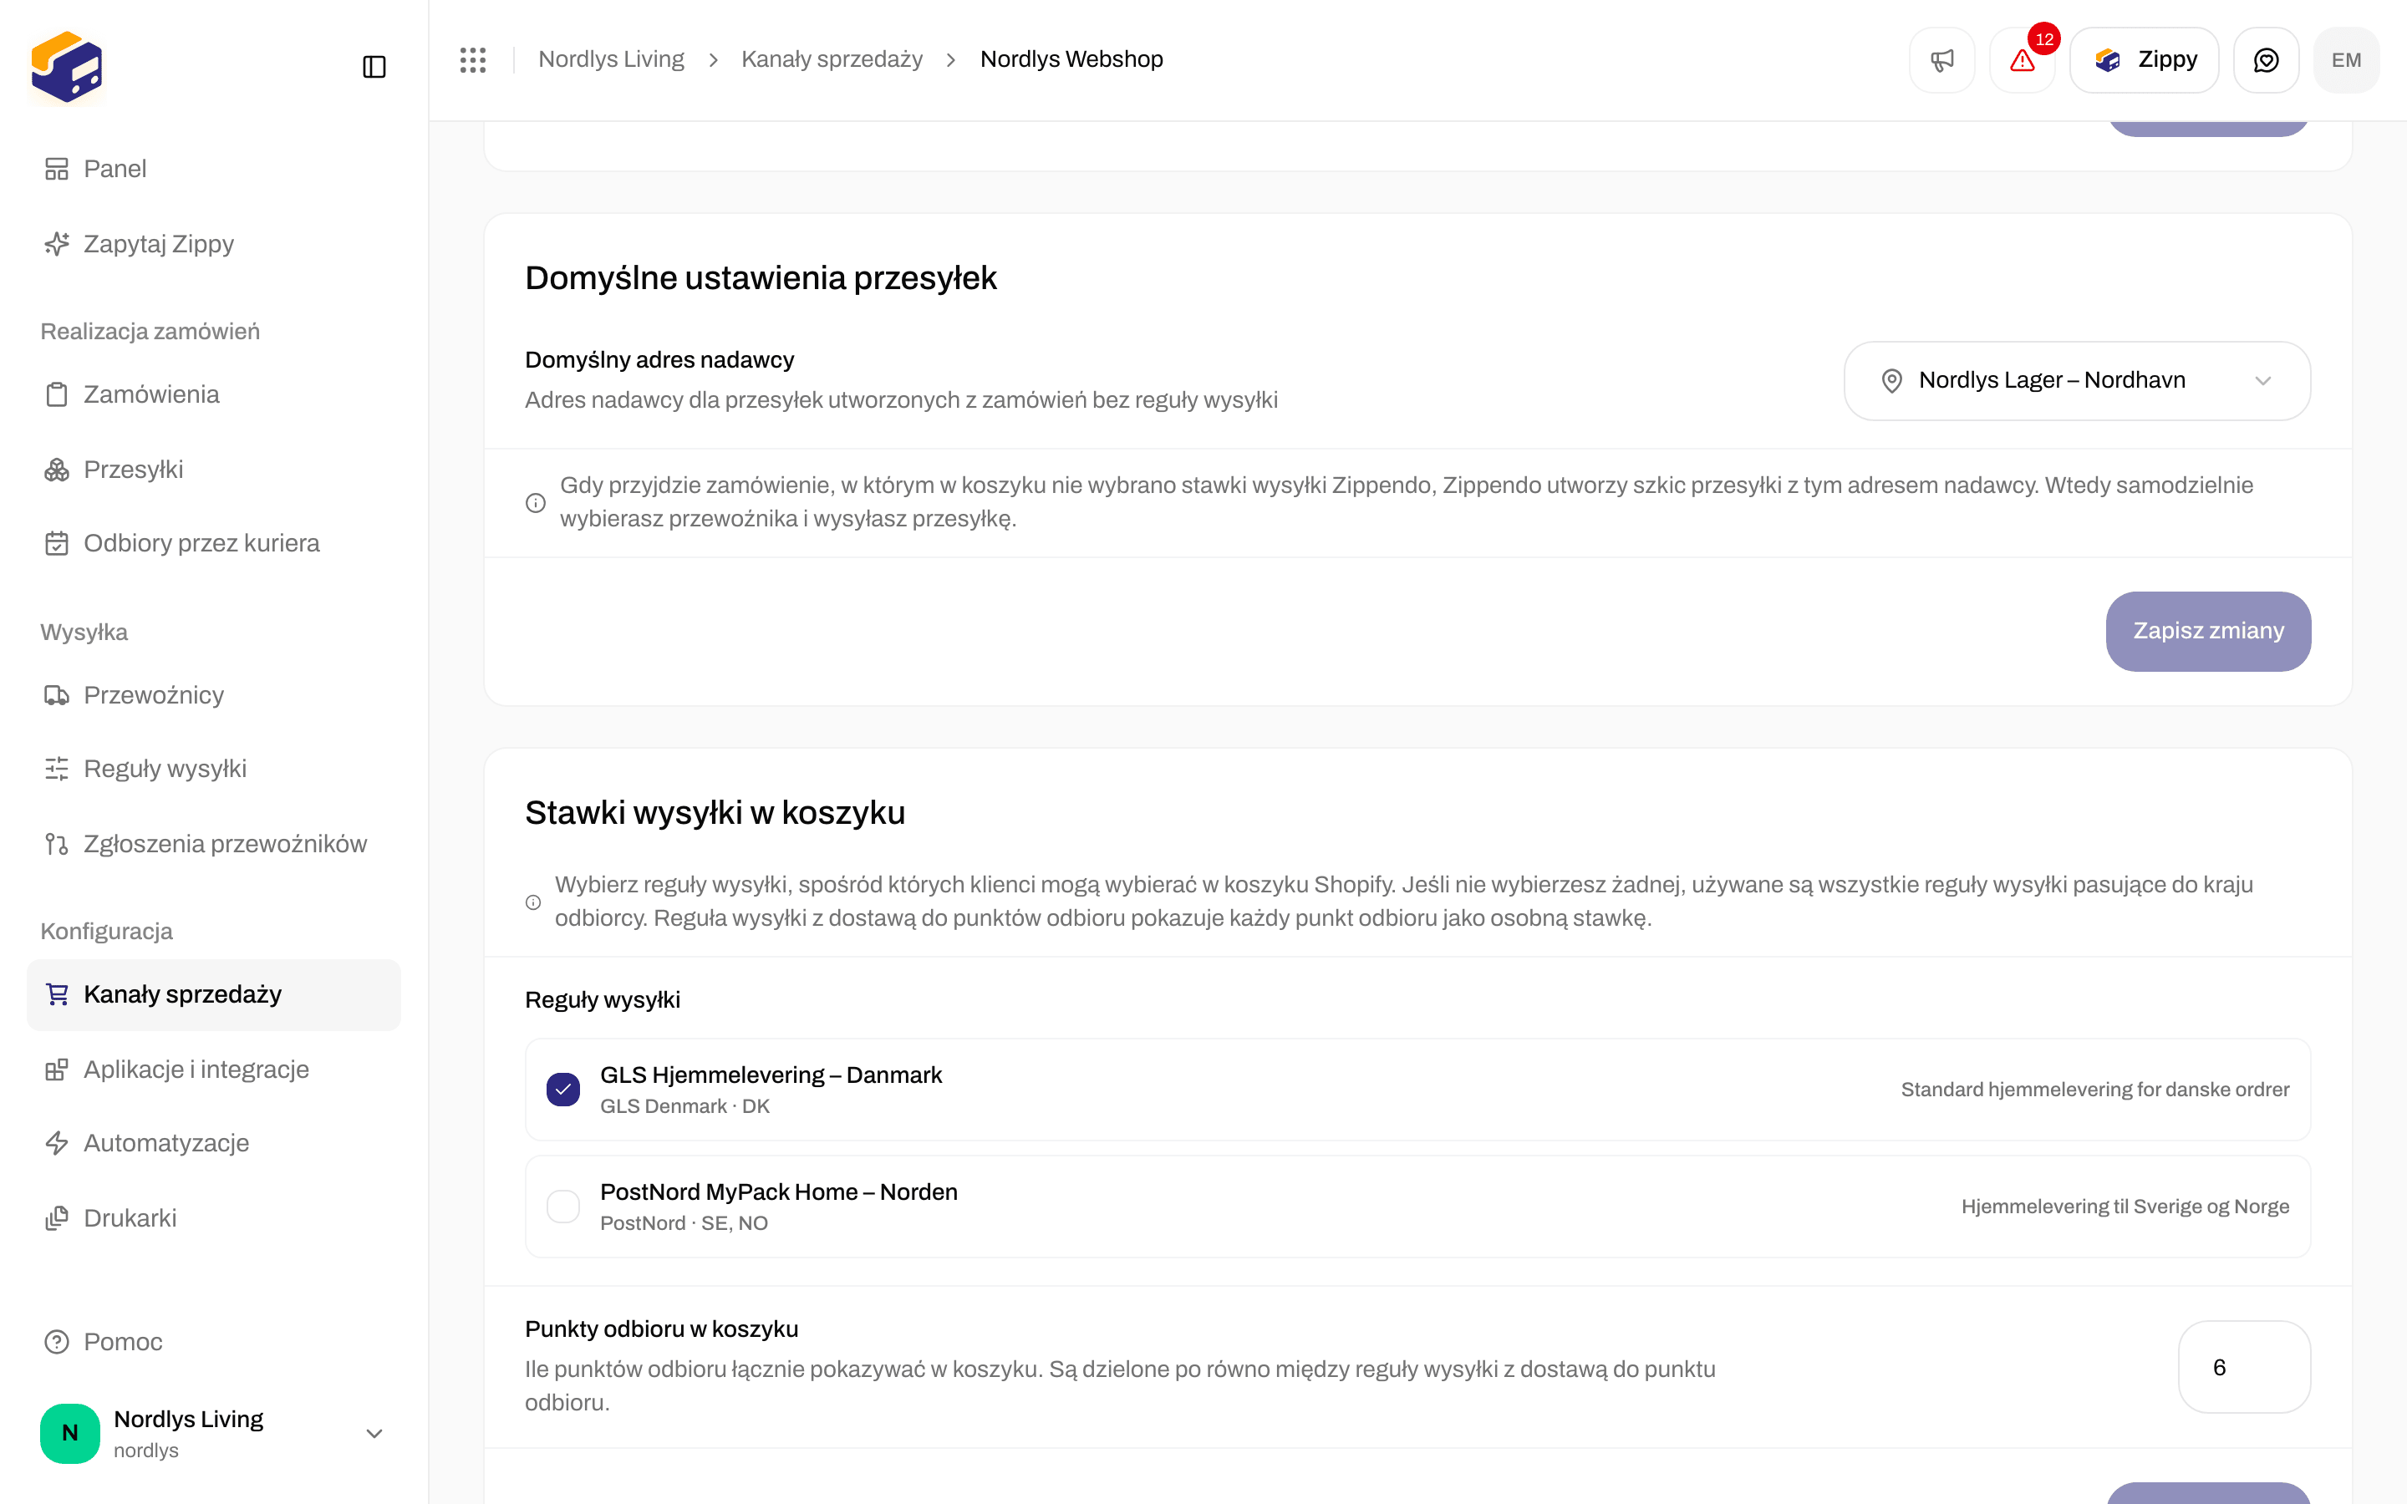This screenshot has width=2407, height=1504.
Task: Click Zapisz zmiany button
Action: [x=2208, y=631]
